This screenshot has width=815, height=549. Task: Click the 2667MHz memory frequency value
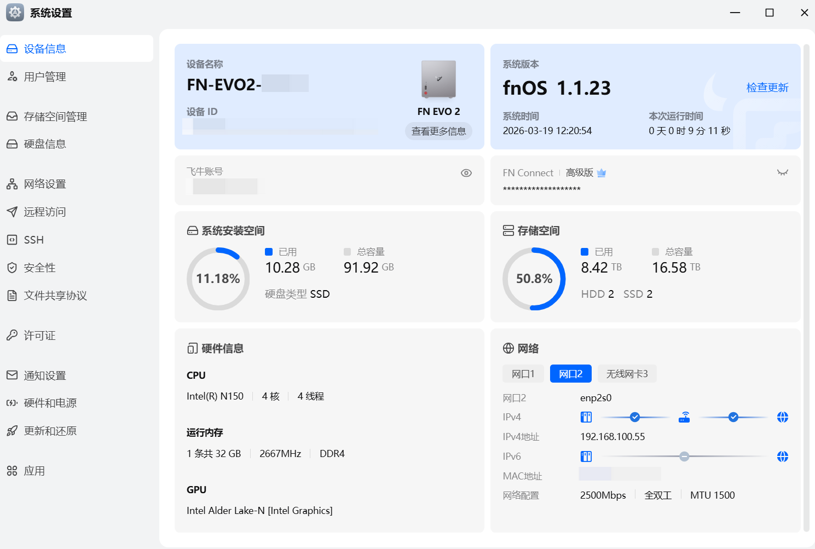pyautogui.click(x=280, y=454)
